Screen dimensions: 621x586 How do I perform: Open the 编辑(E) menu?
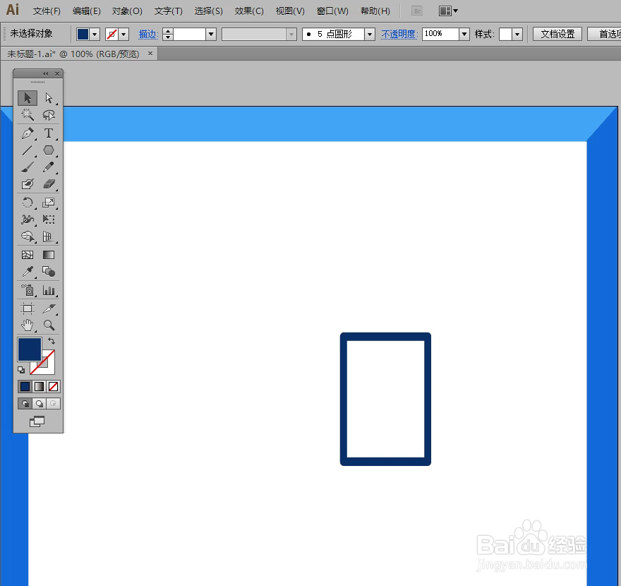point(86,11)
